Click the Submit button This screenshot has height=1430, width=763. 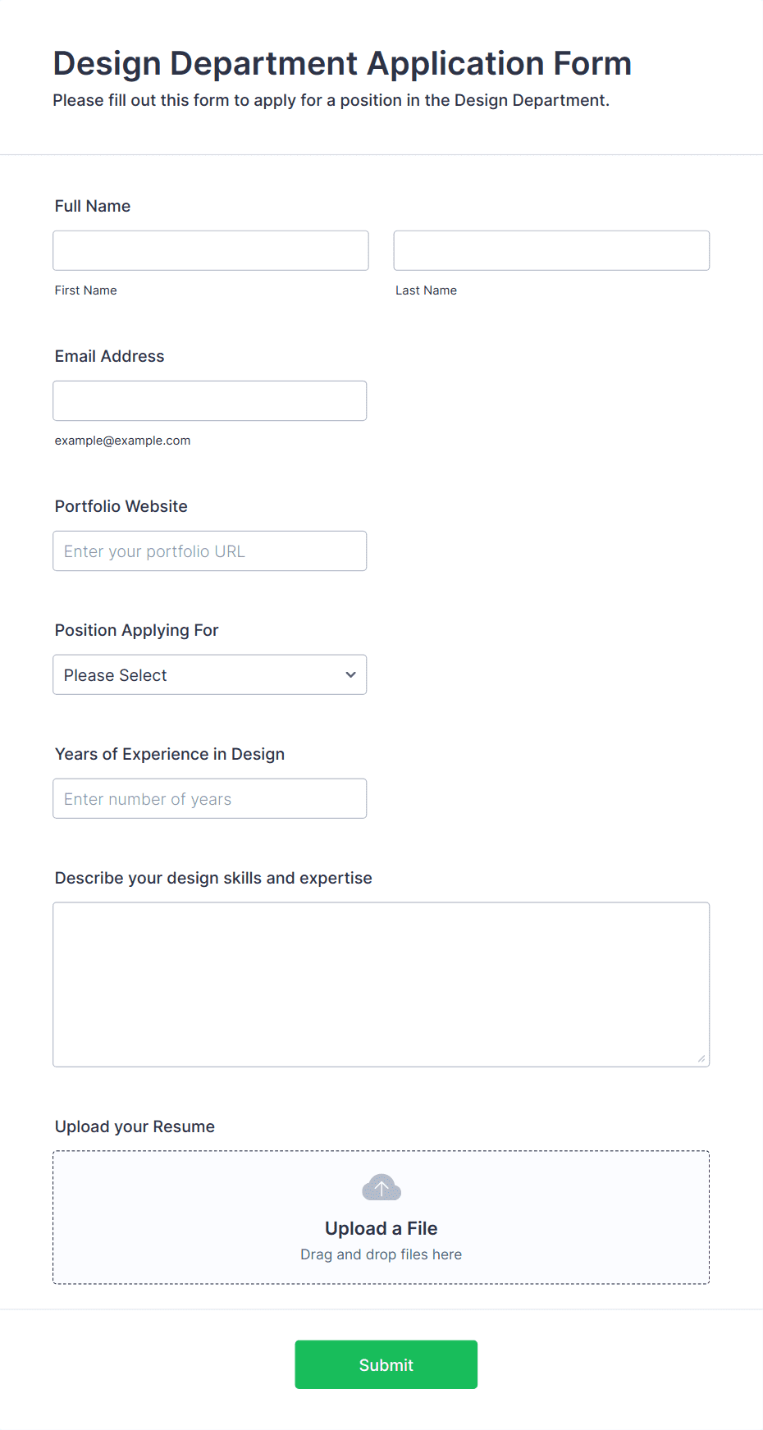click(386, 1364)
